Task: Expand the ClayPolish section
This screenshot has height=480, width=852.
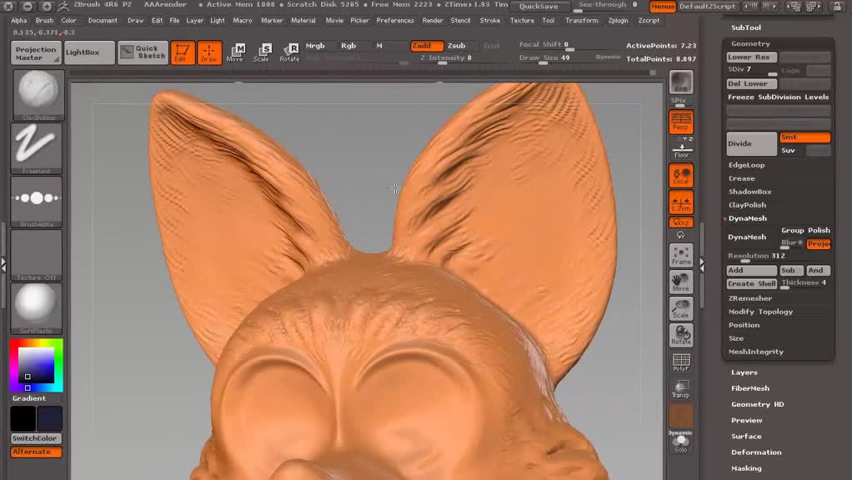Action: coord(747,205)
